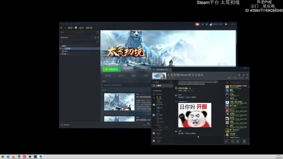Click the Rust game icon in library
Image resolution: width=283 pixels, height=159 pixels.
point(63,51)
